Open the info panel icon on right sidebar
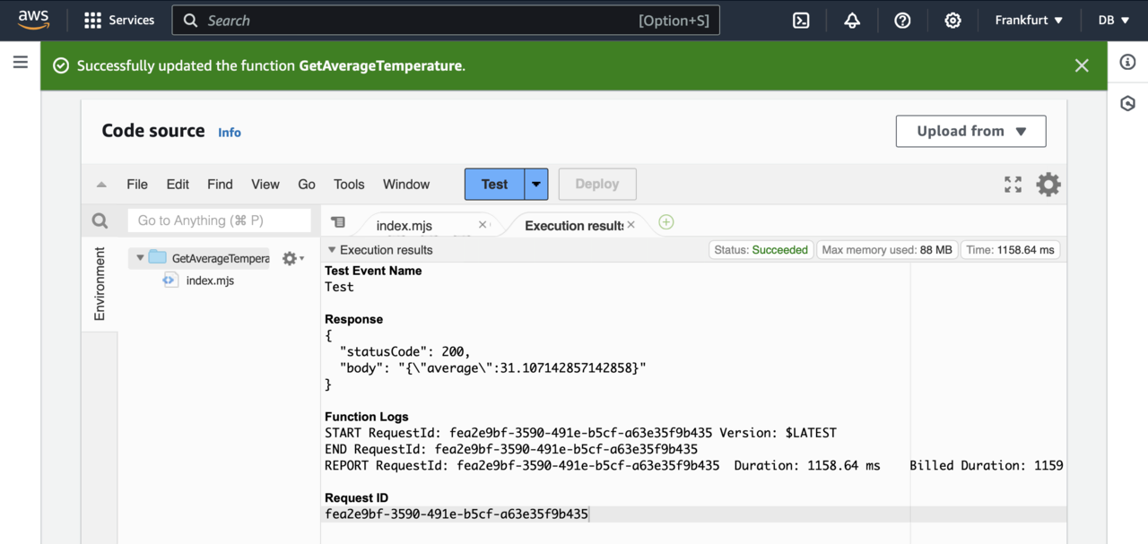This screenshot has height=544, width=1148. click(1128, 63)
